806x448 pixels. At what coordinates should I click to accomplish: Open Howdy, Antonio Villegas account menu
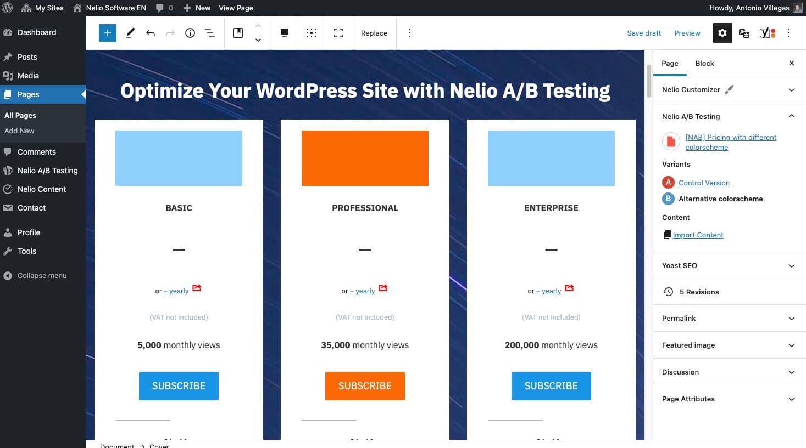coord(755,8)
